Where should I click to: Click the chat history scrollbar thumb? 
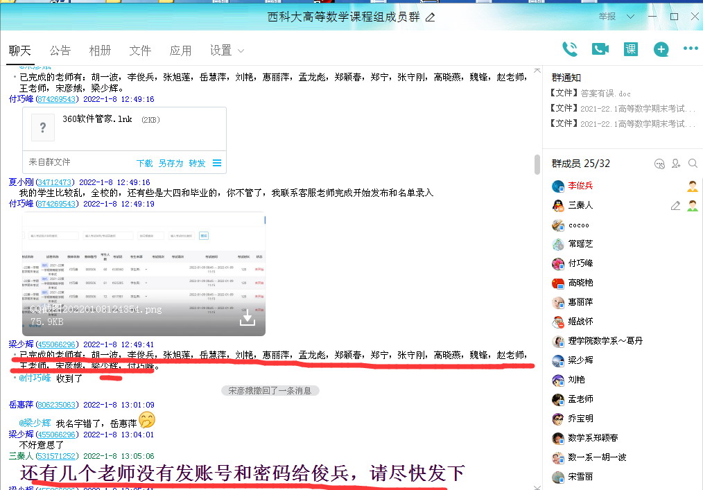pos(537,164)
